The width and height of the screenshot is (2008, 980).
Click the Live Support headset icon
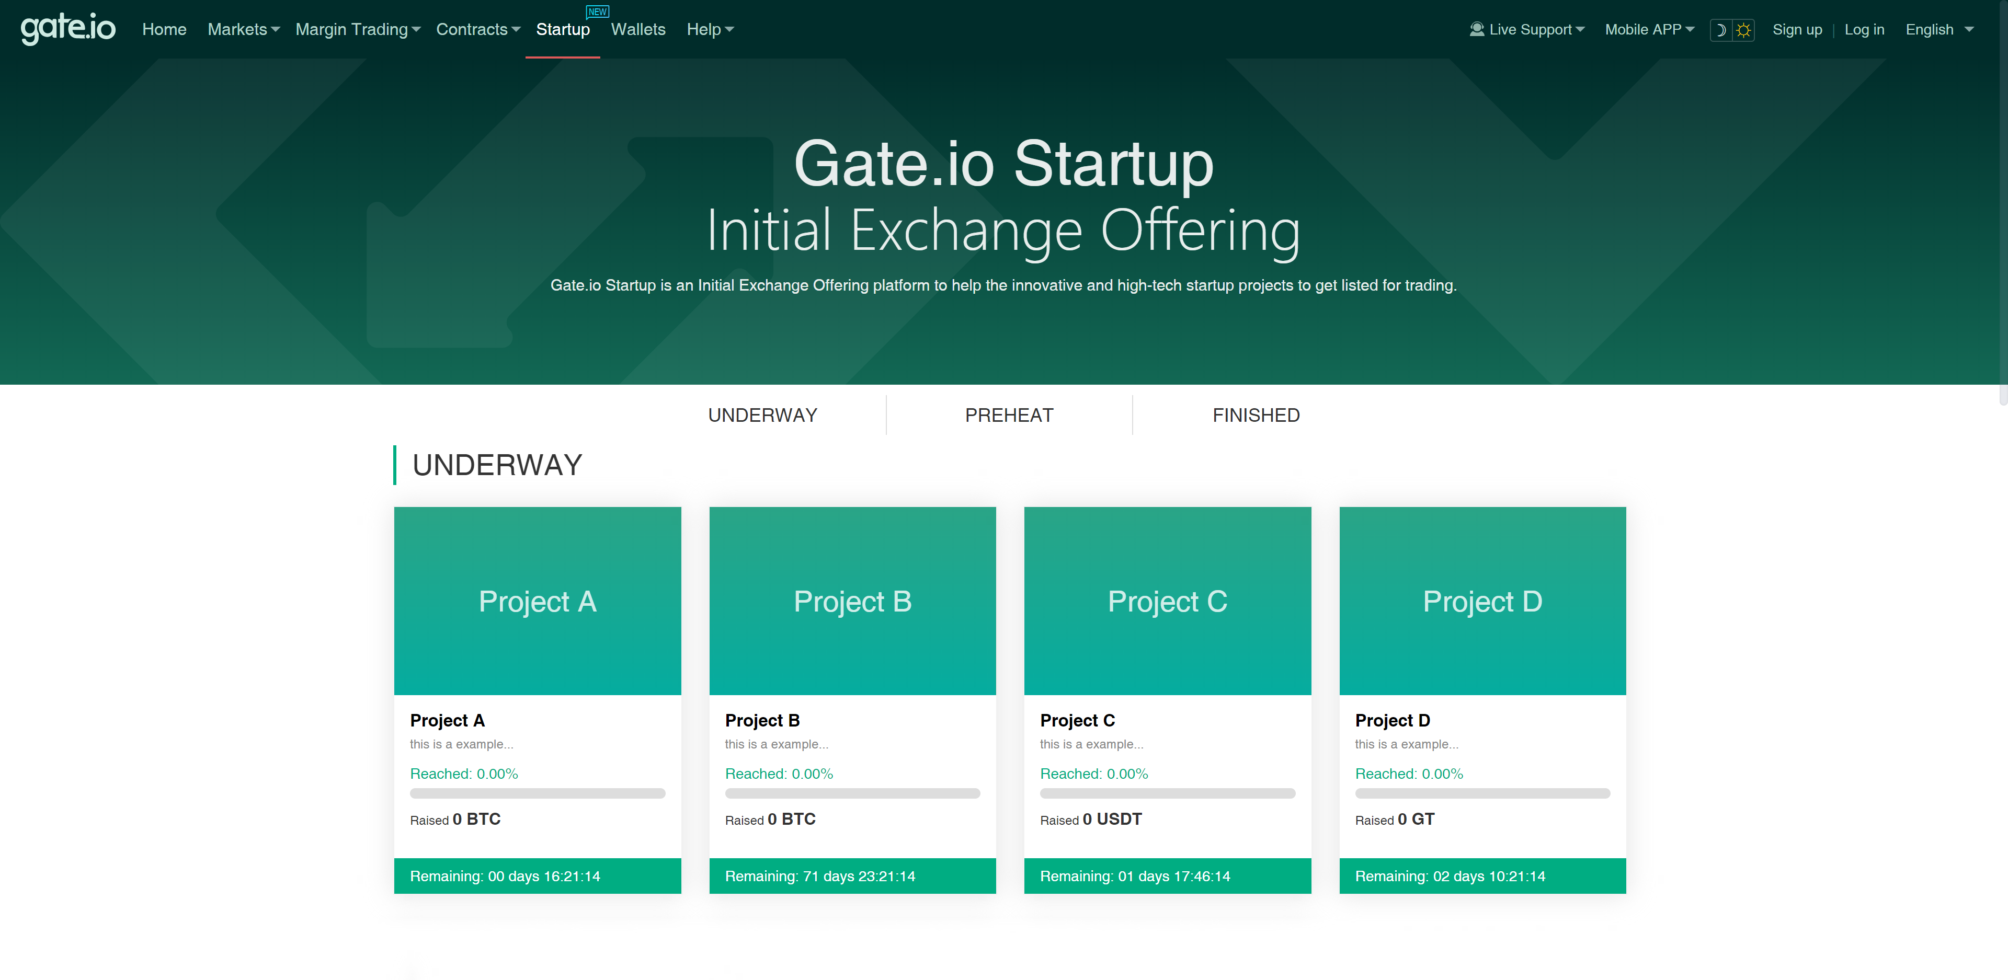point(1476,29)
